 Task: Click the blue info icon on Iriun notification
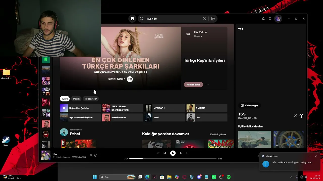point(266,164)
